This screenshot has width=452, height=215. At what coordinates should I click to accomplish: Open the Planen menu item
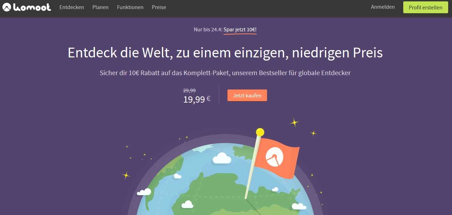point(101,7)
